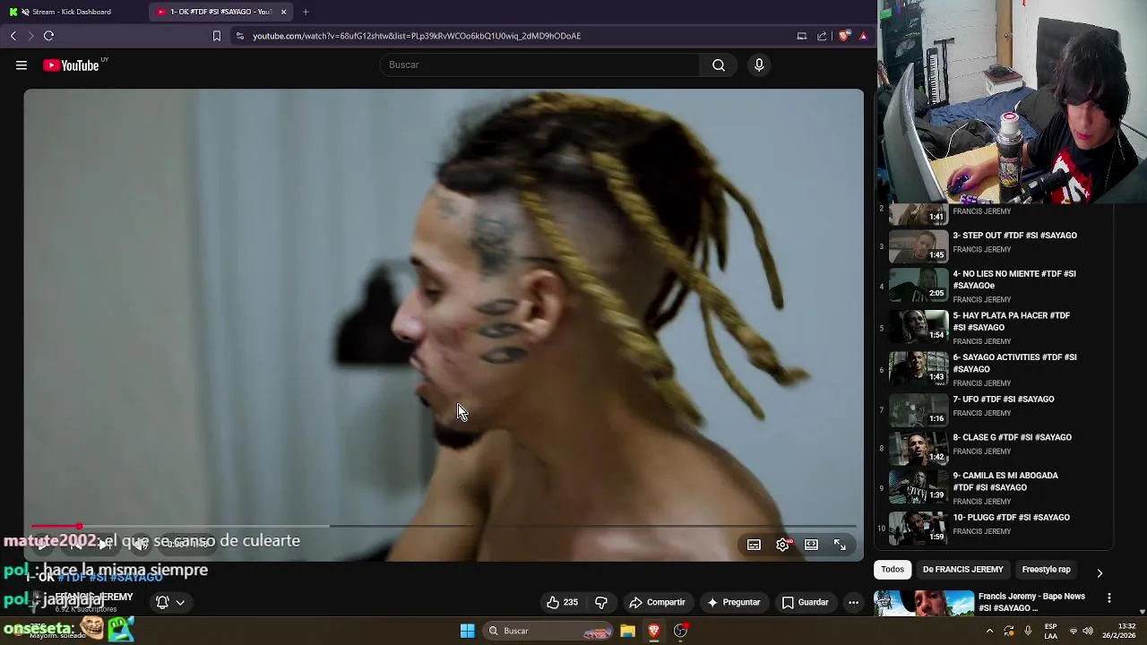
Task: Go back in browser
Action: [x=13, y=36]
